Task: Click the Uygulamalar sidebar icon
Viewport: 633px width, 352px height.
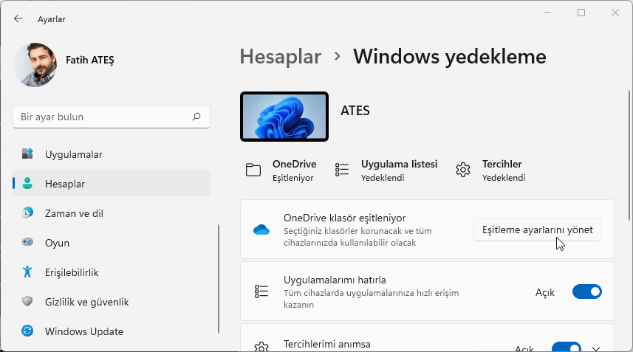Action: tap(27, 153)
